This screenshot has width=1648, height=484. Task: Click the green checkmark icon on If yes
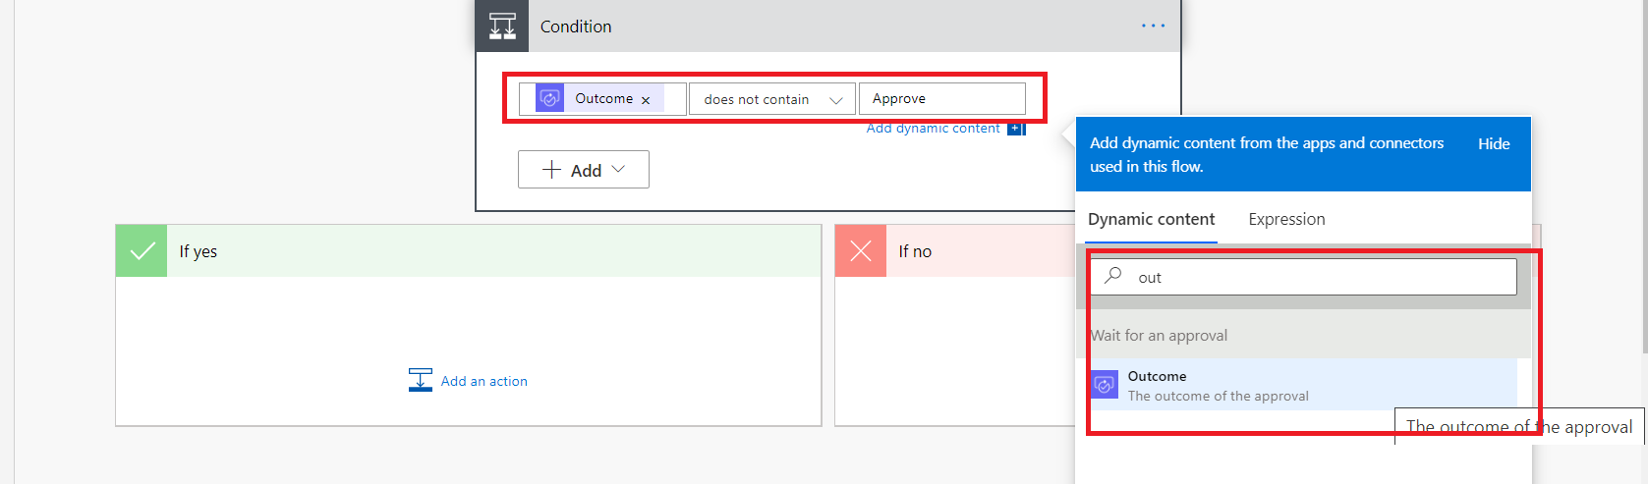(x=142, y=251)
